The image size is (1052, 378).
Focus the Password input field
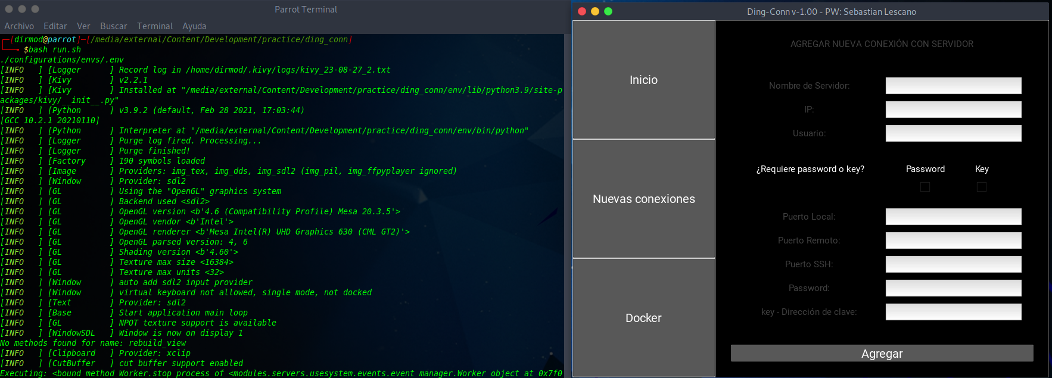pos(954,288)
